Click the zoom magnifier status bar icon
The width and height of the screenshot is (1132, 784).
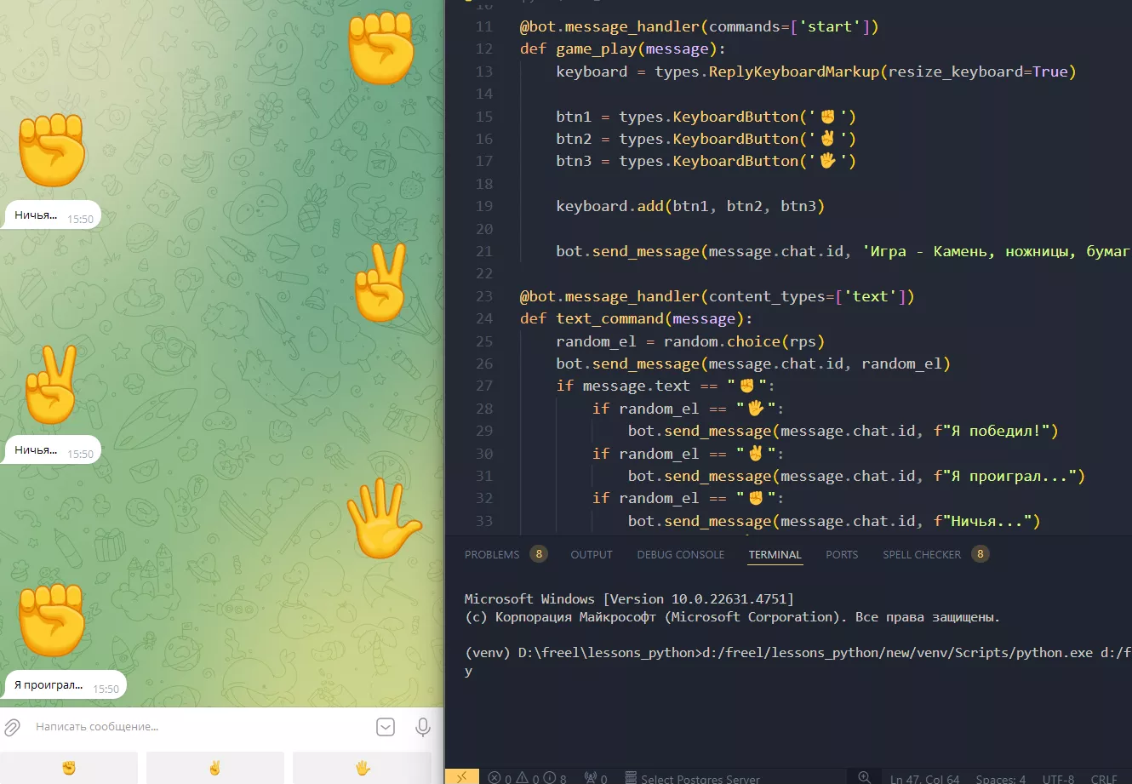(864, 777)
